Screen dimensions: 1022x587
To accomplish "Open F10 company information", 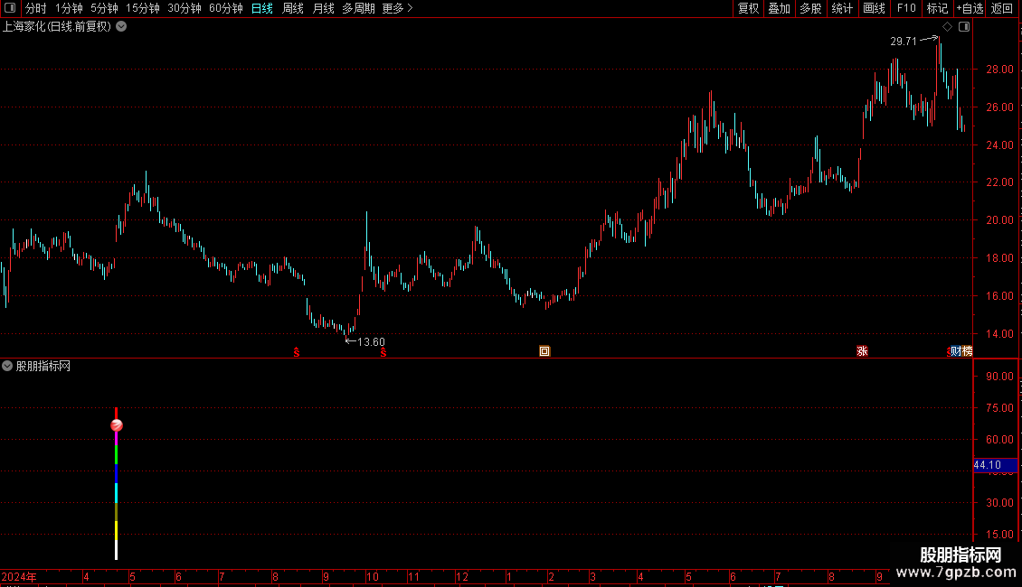I will point(906,8).
